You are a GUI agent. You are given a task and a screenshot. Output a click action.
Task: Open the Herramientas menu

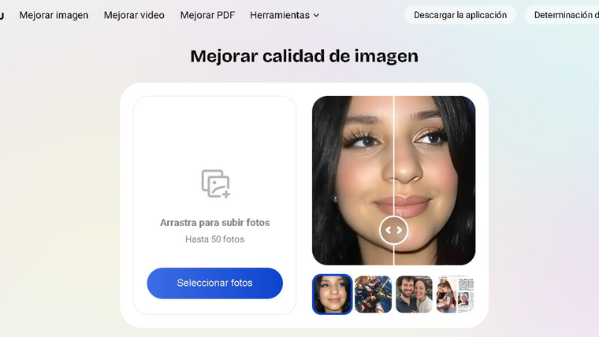[279, 15]
